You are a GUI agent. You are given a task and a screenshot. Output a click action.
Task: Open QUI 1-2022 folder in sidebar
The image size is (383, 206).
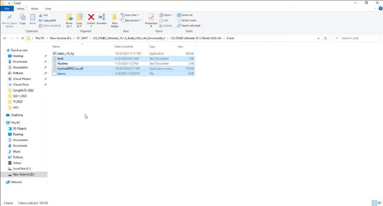(x=20, y=96)
